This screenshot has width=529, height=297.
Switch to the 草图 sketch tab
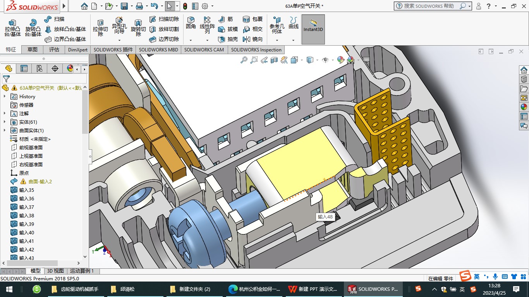(33, 49)
